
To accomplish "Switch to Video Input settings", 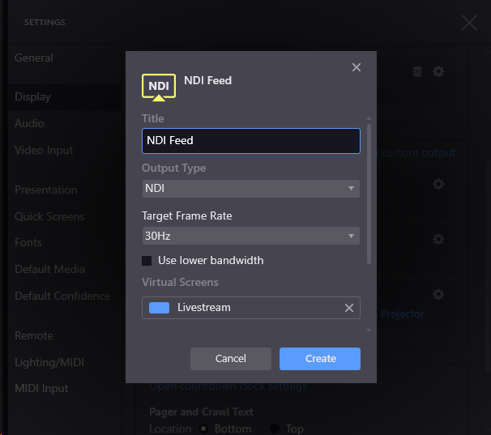I will 44,150.
